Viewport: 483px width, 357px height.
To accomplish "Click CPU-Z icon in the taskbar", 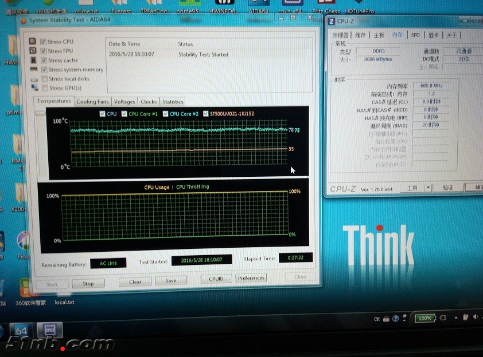I will [49, 331].
